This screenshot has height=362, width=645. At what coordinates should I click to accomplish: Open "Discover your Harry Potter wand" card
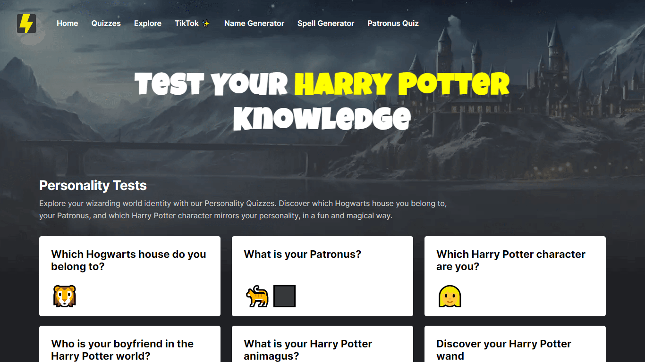pyautogui.click(x=515, y=344)
